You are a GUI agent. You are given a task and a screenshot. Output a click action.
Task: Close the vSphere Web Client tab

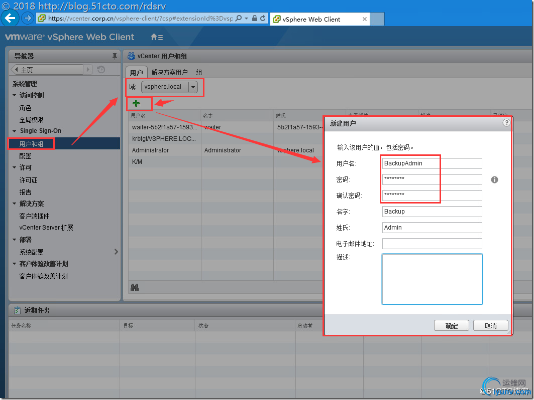coord(364,19)
